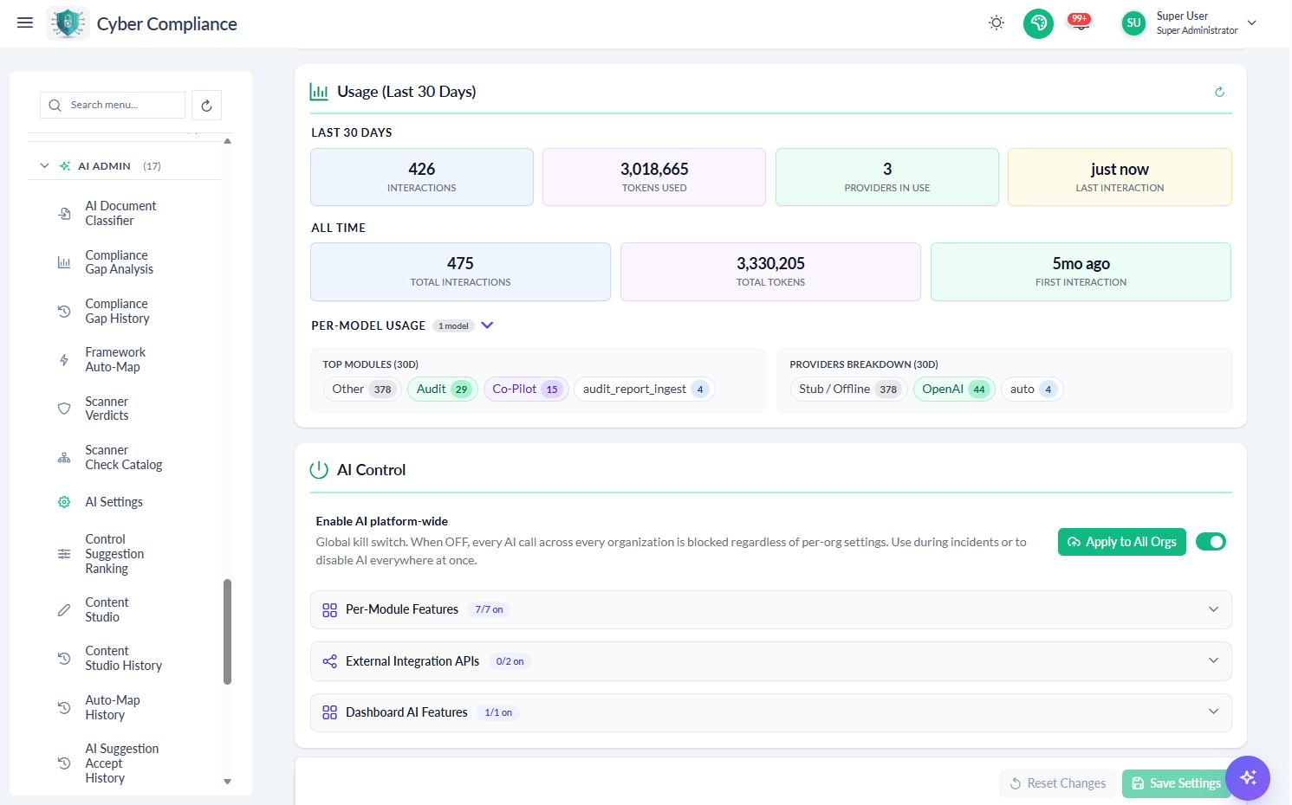Expand the Dashboard AI Features section

[x=770, y=712]
